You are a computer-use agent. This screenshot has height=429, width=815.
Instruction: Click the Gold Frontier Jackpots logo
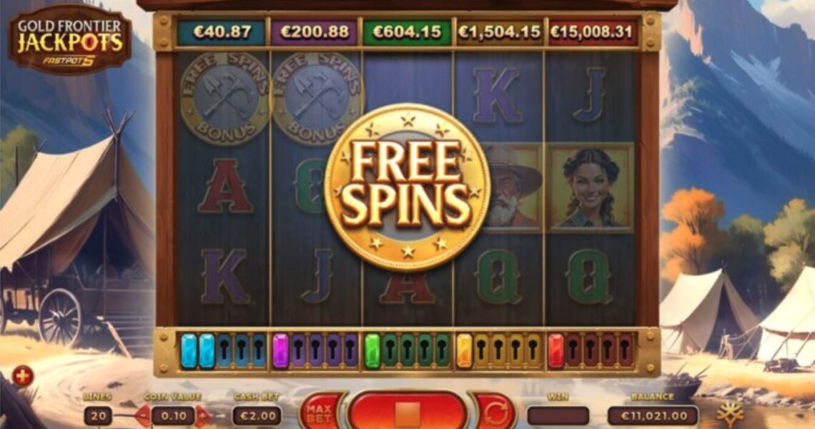coord(69,40)
